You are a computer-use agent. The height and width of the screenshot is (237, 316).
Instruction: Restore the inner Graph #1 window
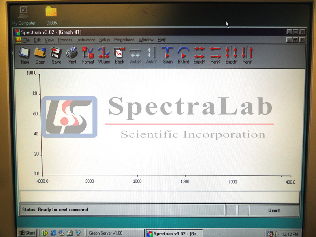pyautogui.click(x=295, y=40)
